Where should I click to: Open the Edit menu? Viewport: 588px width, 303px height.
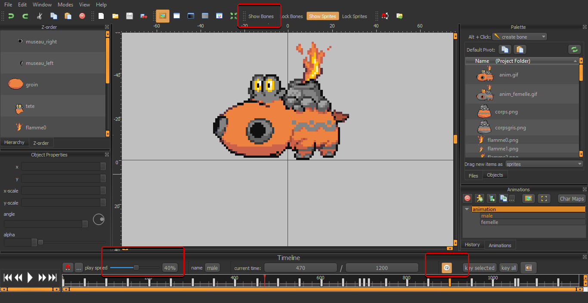(x=22, y=5)
